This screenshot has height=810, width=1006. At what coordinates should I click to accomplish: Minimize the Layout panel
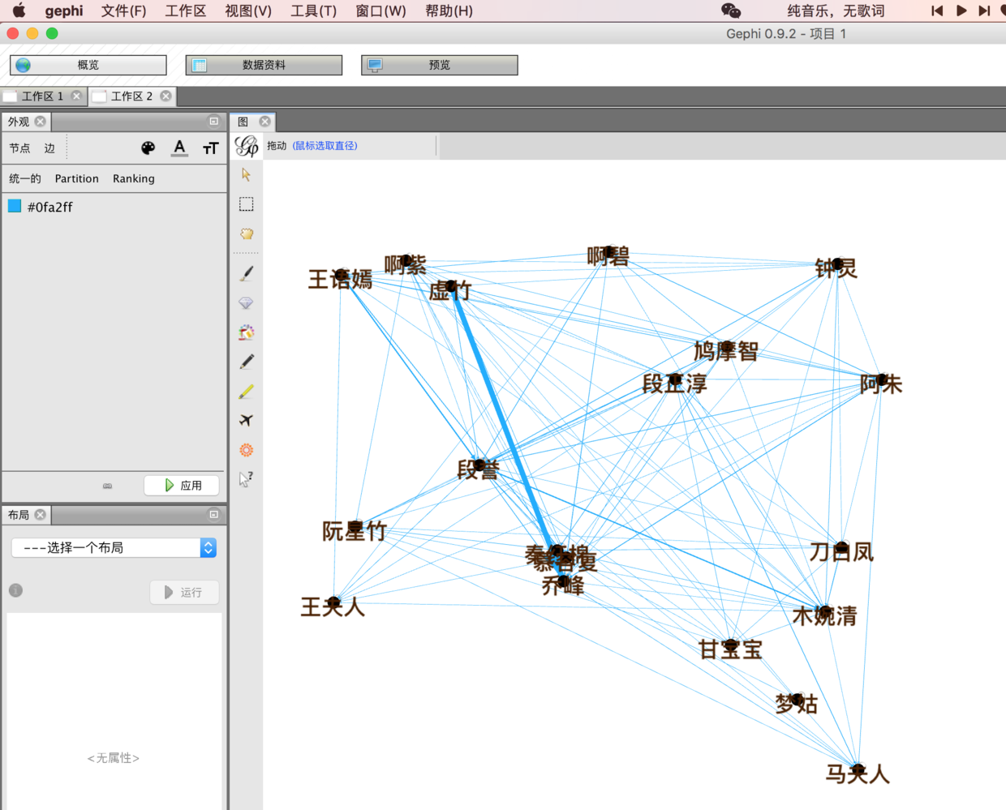click(x=214, y=514)
